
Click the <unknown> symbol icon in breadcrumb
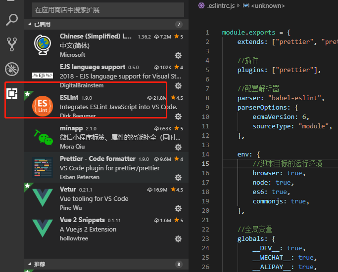(x=246, y=5)
